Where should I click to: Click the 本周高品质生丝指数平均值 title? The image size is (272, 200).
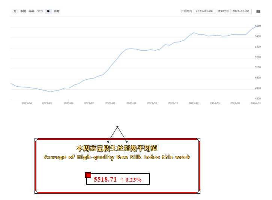[x=117, y=148]
